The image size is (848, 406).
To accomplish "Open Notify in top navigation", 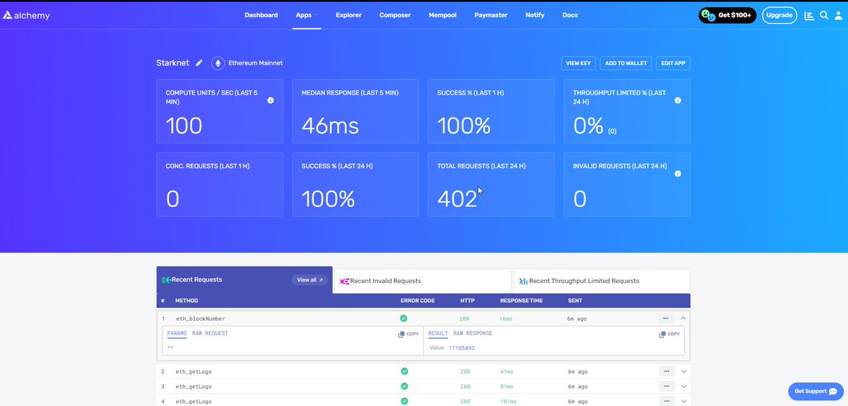I will tap(535, 15).
